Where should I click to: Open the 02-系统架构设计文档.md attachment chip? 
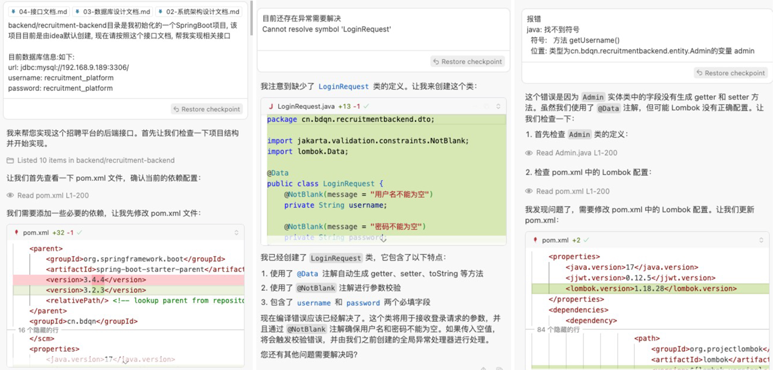(199, 12)
